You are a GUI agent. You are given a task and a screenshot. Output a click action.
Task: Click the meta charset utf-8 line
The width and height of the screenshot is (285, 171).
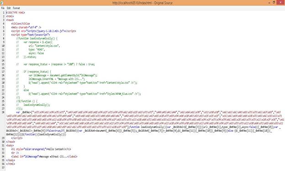tap(26, 27)
